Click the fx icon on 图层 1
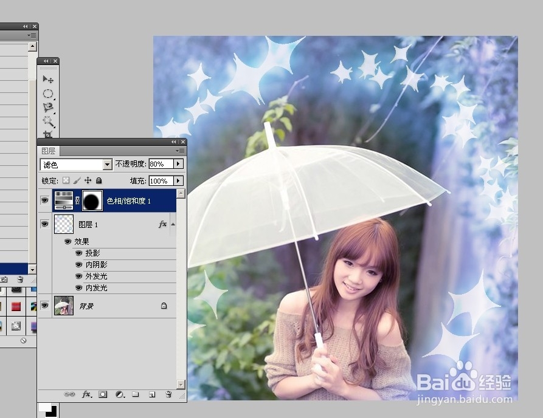 point(162,224)
